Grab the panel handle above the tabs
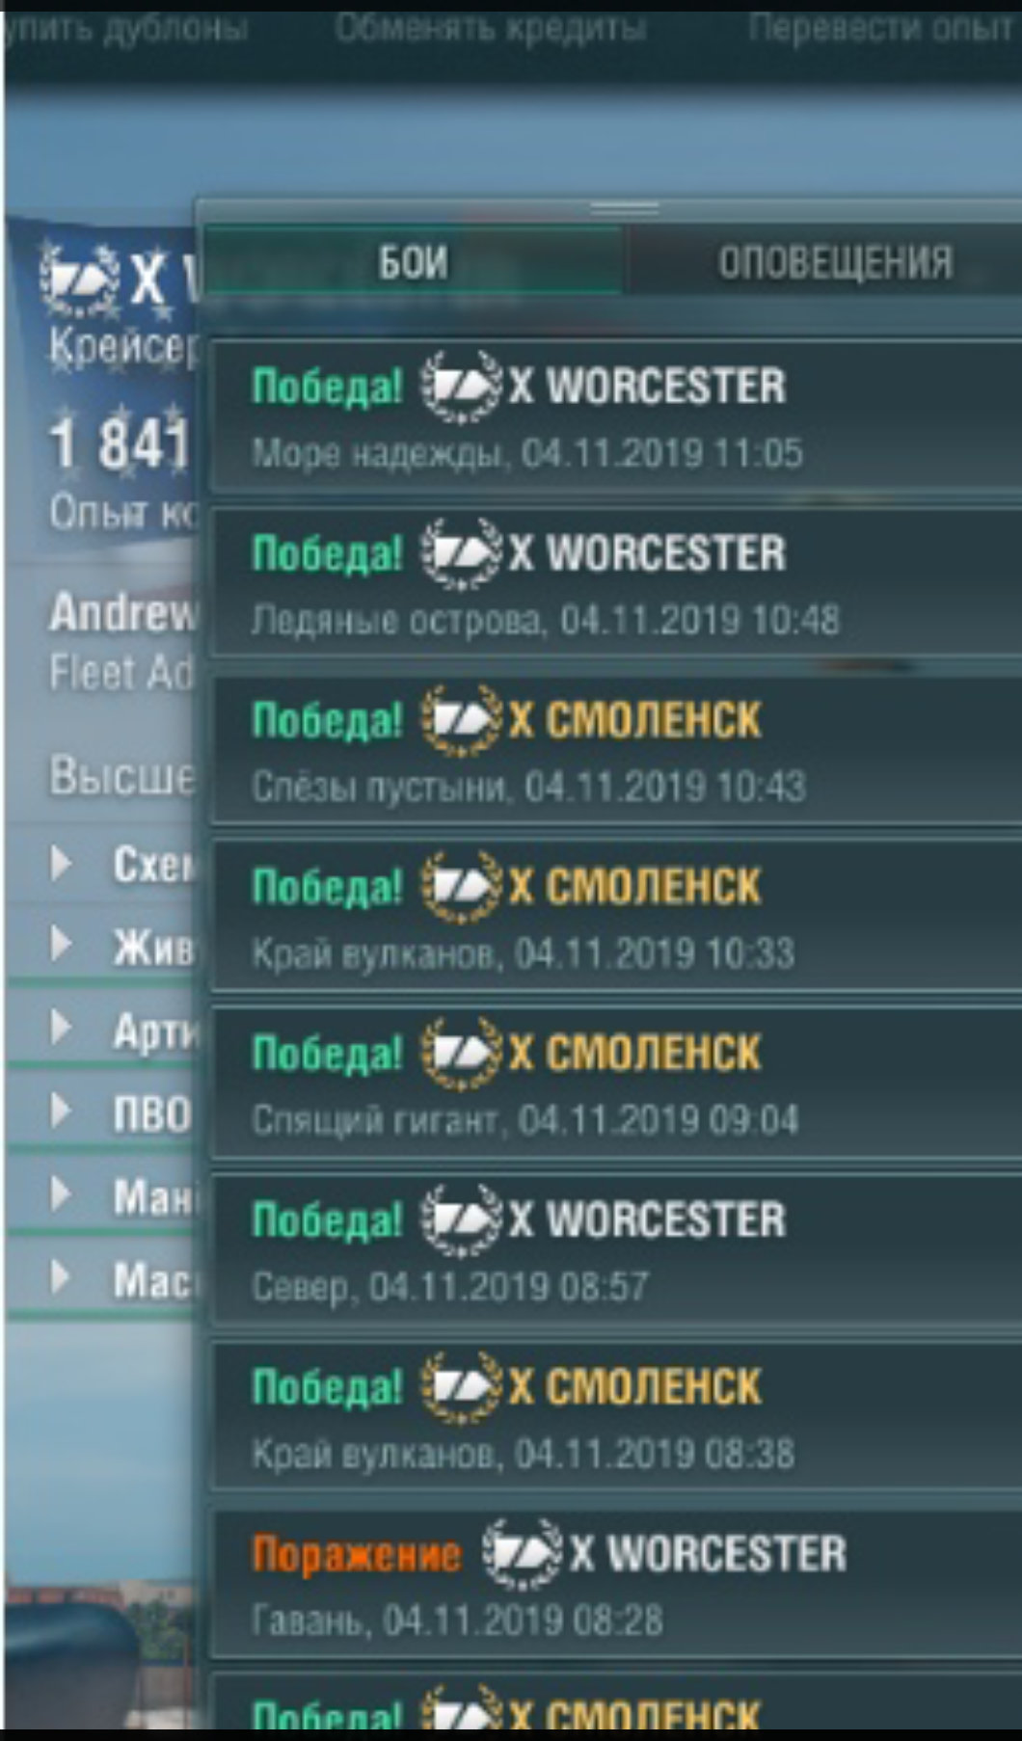This screenshot has width=1022, height=1741. click(x=625, y=208)
